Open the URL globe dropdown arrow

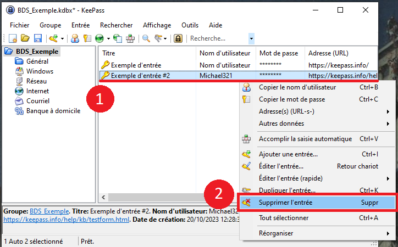click(108, 39)
